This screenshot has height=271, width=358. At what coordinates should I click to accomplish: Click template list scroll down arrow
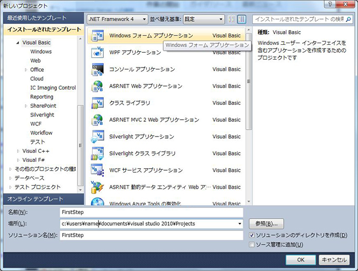click(x=248, y=202)
